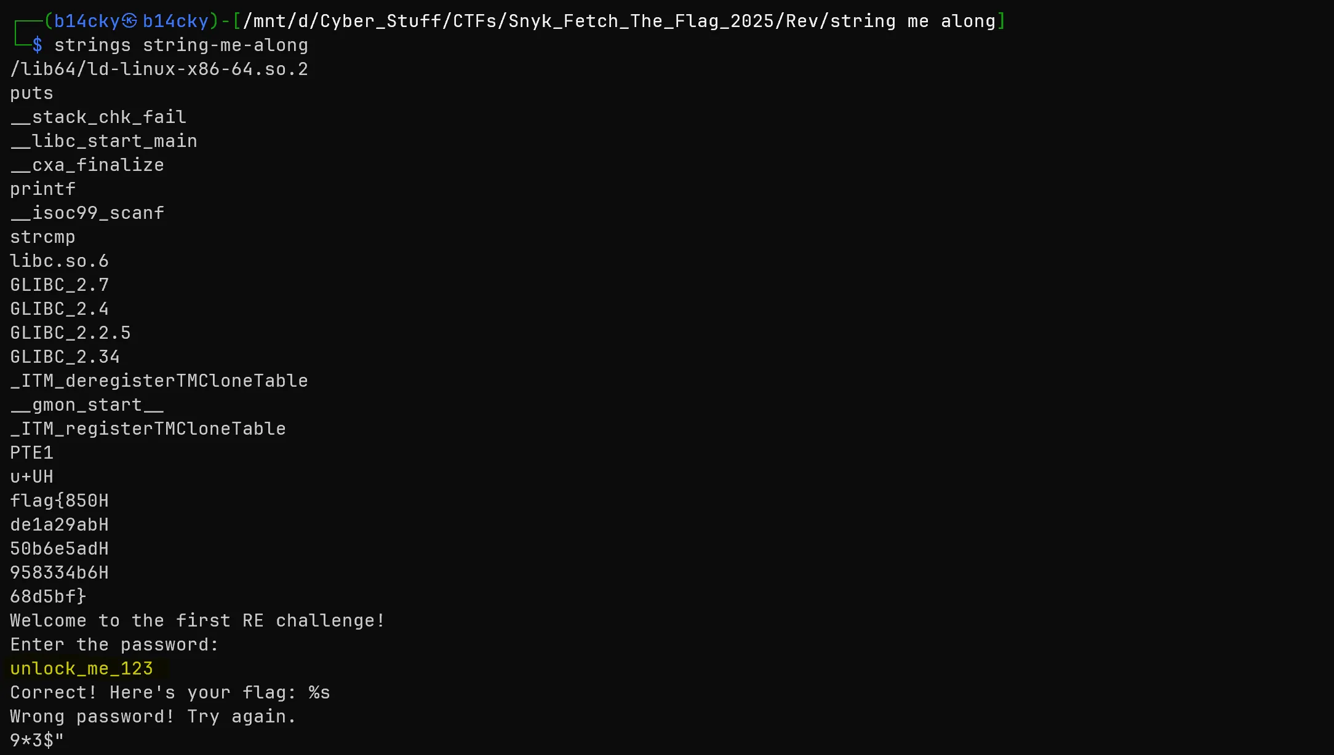Click the strings string-me-along command text

coord(181,45)
